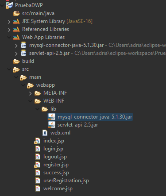Click the webapp folder icon

31,85
